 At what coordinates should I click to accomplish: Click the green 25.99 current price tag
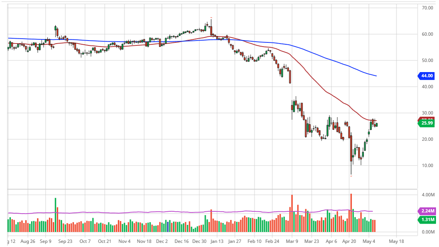pyautogui.click(x=426, y=123)
